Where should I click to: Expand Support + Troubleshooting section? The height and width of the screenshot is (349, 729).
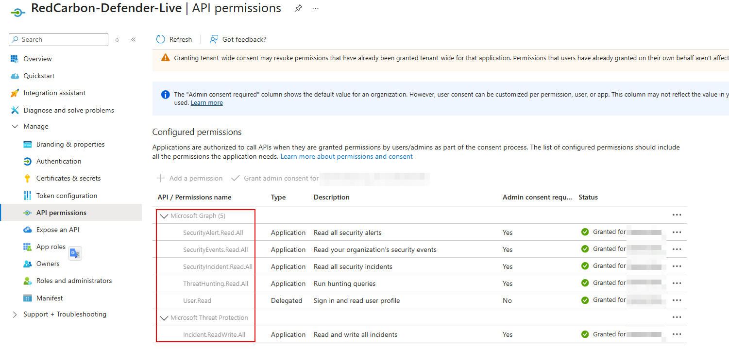pyautogui.click(x=15, y=315)
